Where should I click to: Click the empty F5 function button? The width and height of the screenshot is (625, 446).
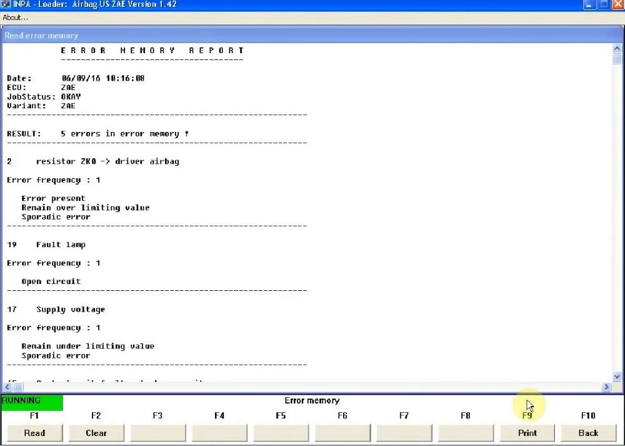click(x=281, y=433)
